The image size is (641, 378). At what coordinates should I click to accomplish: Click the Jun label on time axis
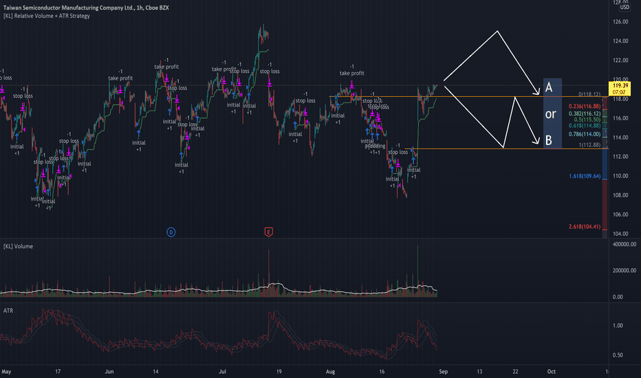tap(109, 372)
